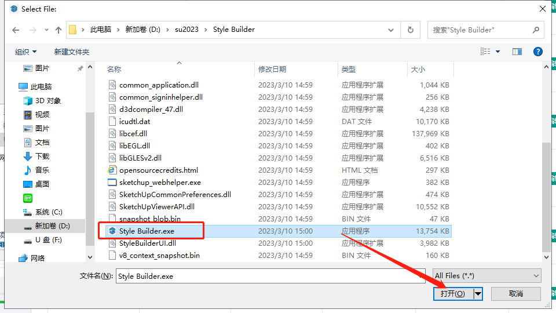Open the 组织 organize menu

tap(25, 52)
